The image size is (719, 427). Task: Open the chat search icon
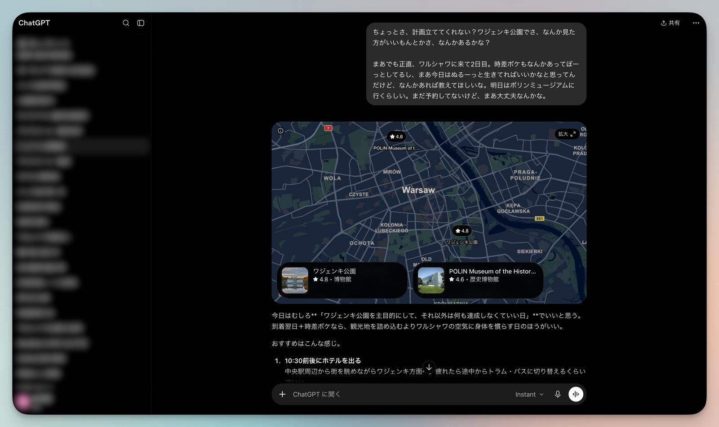pos(126,23)
